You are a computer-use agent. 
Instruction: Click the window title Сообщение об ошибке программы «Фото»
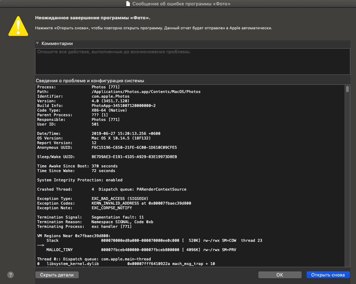point(181,4)
